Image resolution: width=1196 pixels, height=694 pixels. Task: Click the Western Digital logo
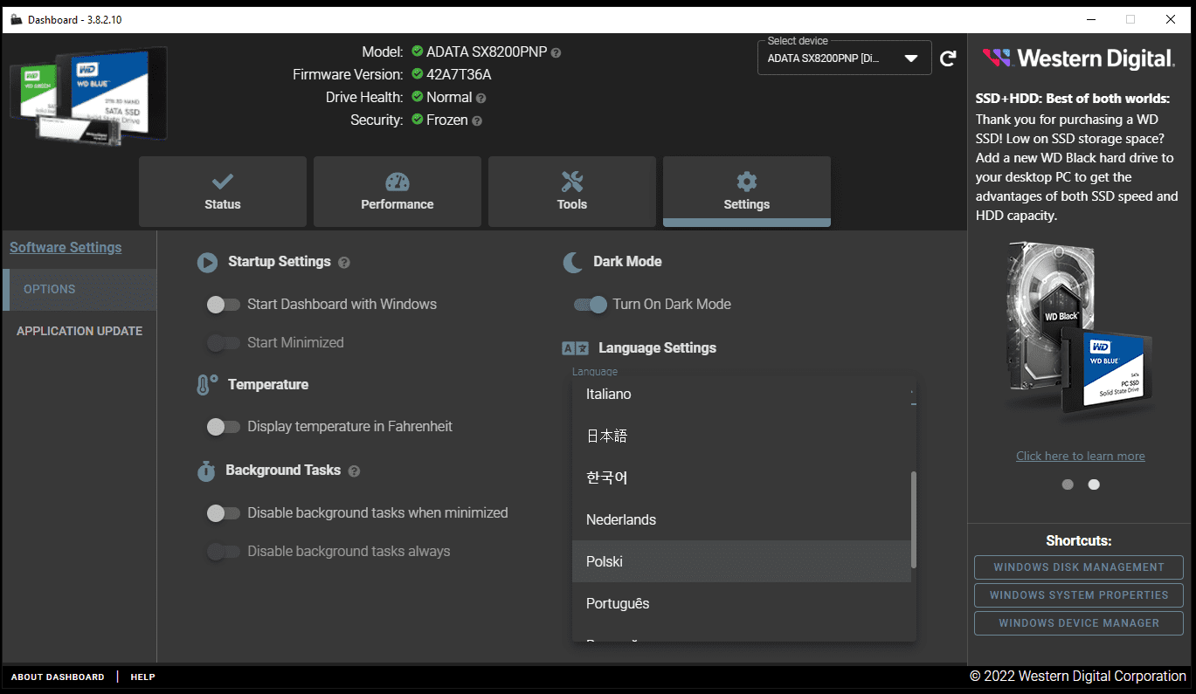(1078, 58)
